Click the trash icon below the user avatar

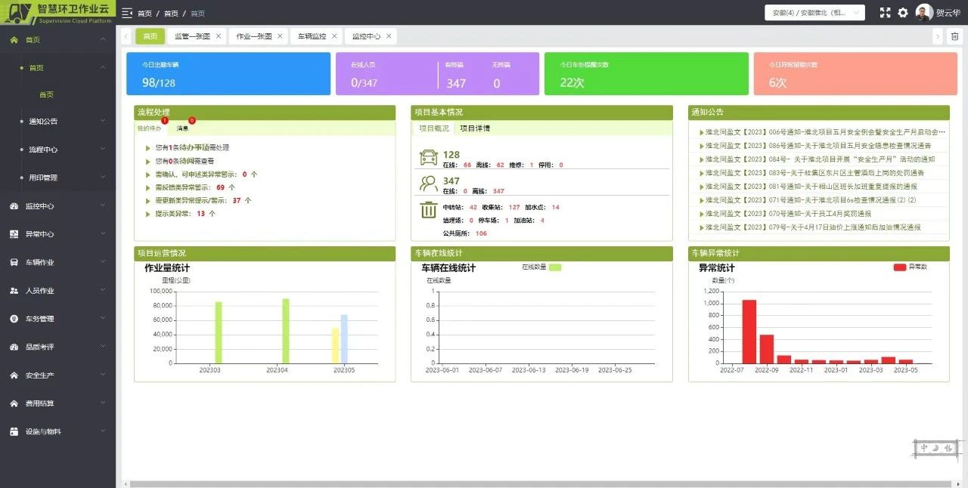click(955, 36)
